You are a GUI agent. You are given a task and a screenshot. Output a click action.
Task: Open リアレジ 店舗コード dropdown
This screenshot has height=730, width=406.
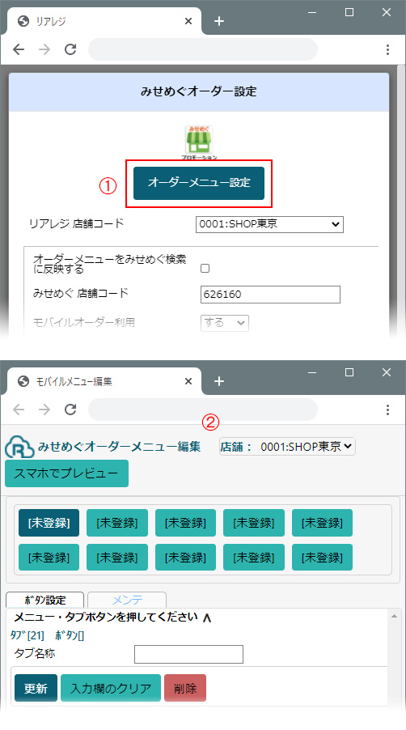pos(269,224)
